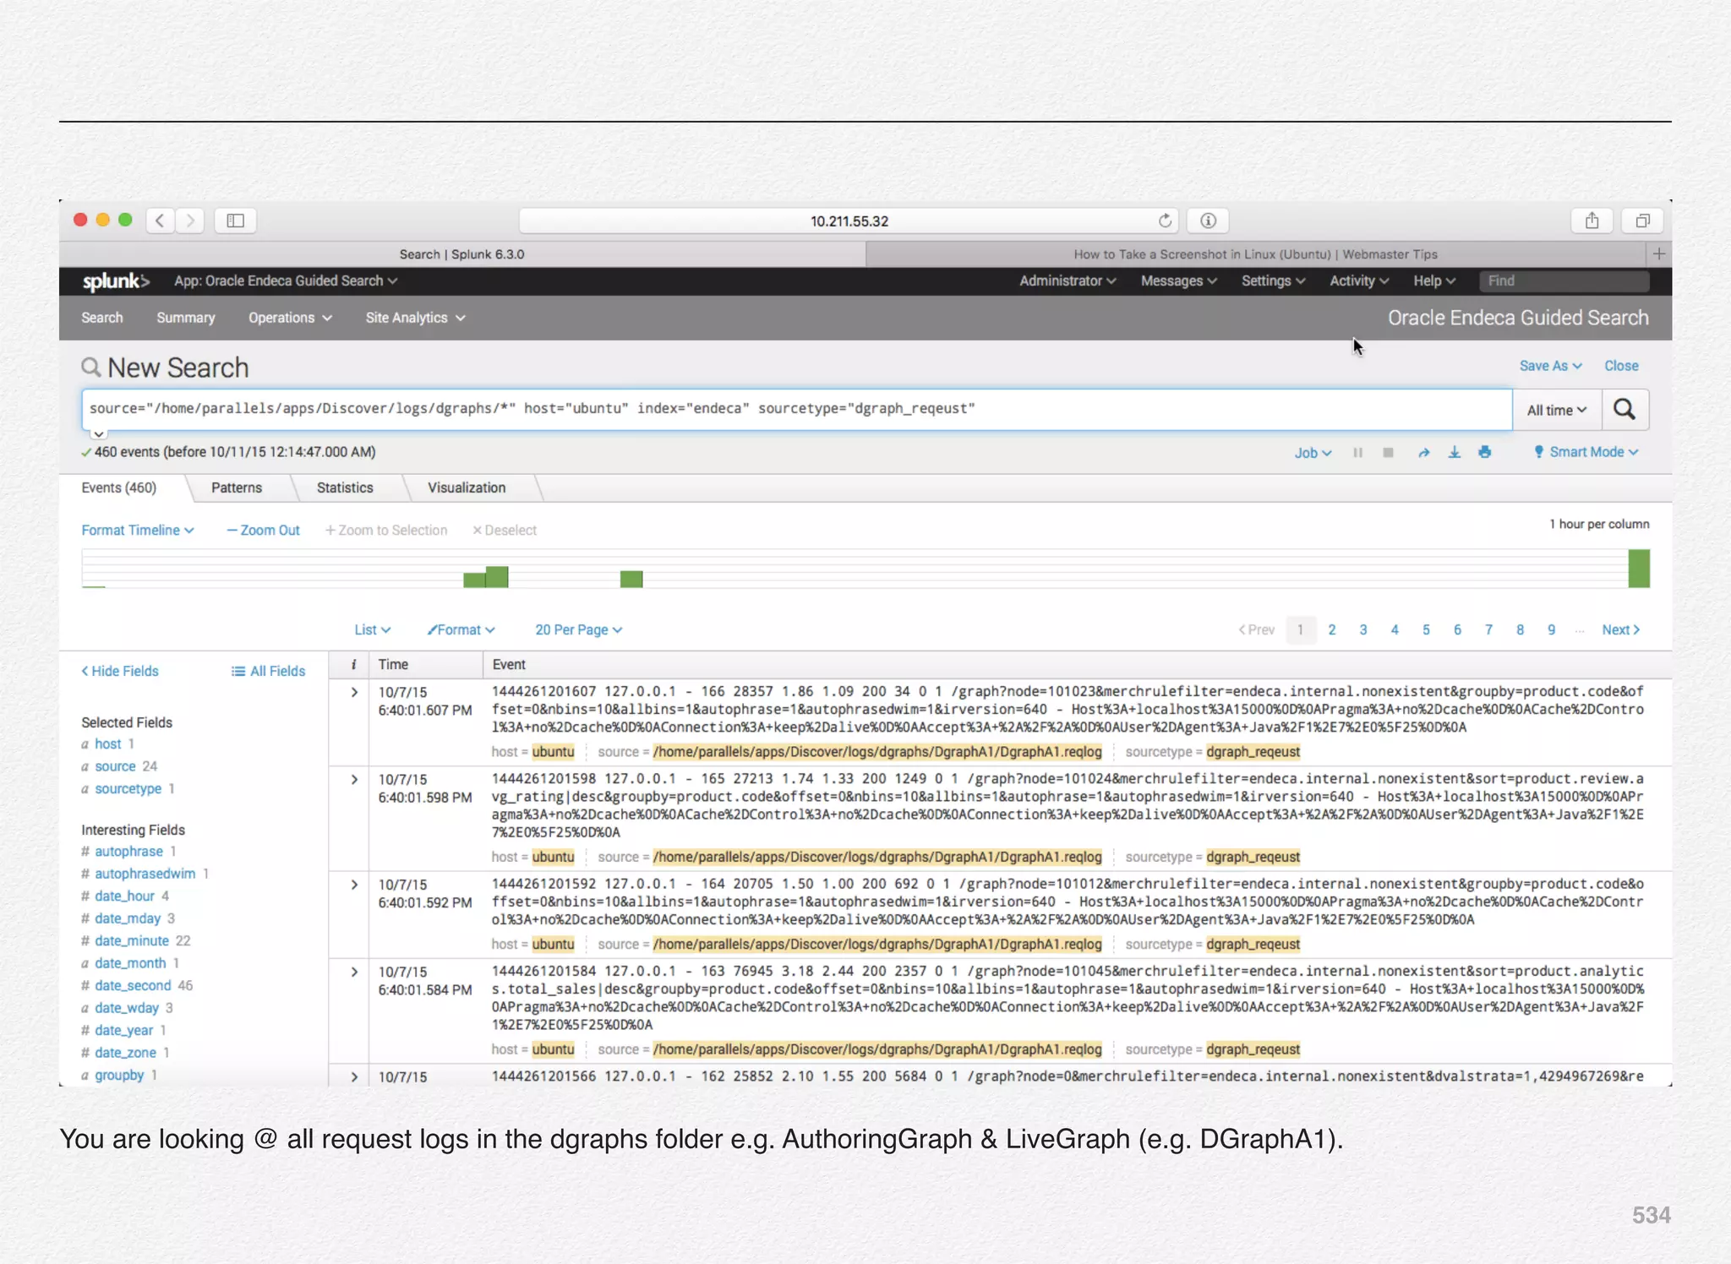The width and height of the screenshot is (1731, 1264).
Task: Click the Safari forward navigation arrow
Action: (190, 221)
